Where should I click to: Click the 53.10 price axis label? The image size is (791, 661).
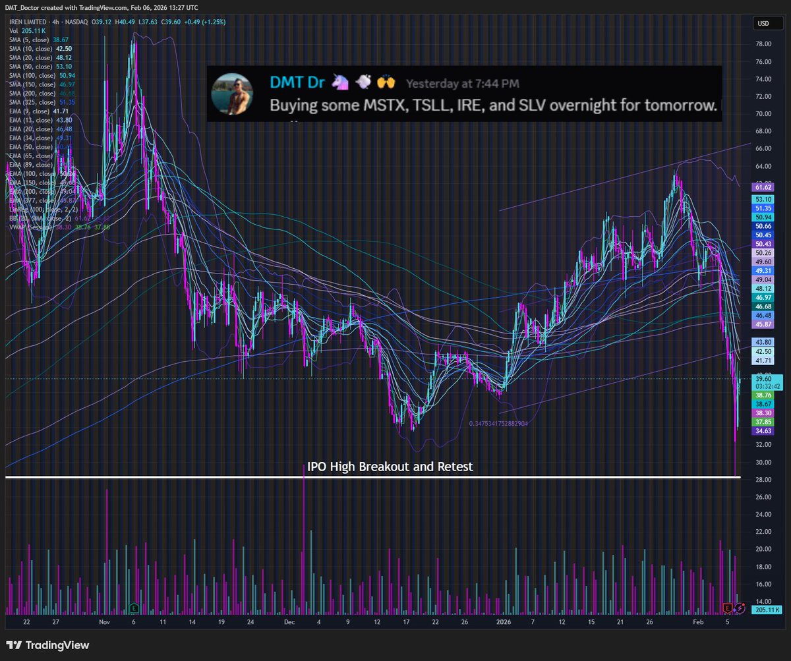coord(764,198)
